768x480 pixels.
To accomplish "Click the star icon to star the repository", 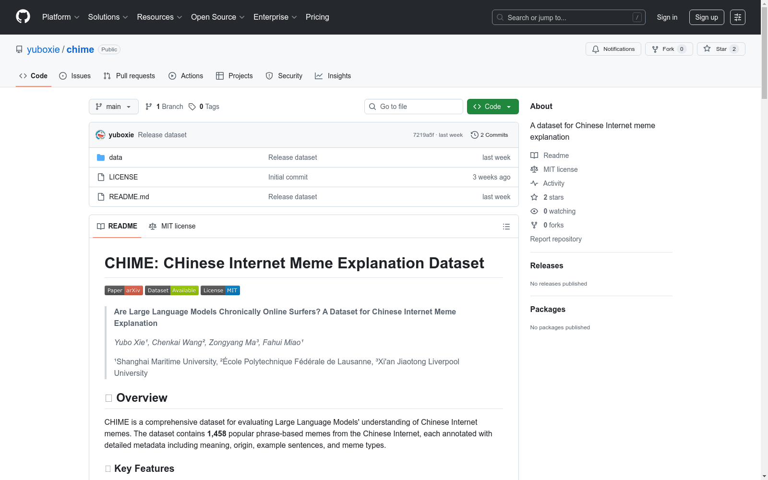I will 707,48.
